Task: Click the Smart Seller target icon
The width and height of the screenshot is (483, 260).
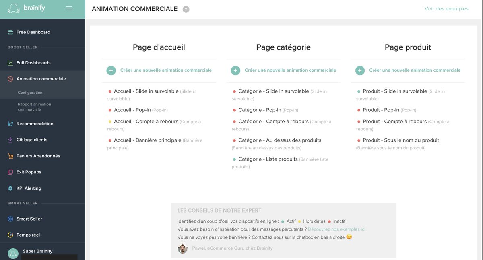Action: pyautogui.click(x=10, y=219)
